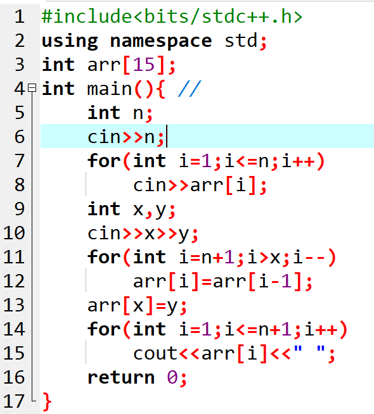Click cin>>x>>y; statement
This screenshot has height=414, width=374.
[x=143, y=234]
